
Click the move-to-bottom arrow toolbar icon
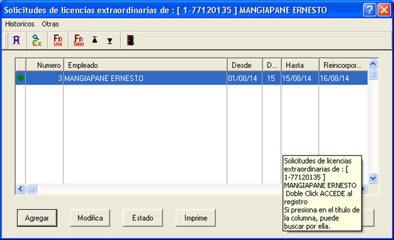point(110,41)
